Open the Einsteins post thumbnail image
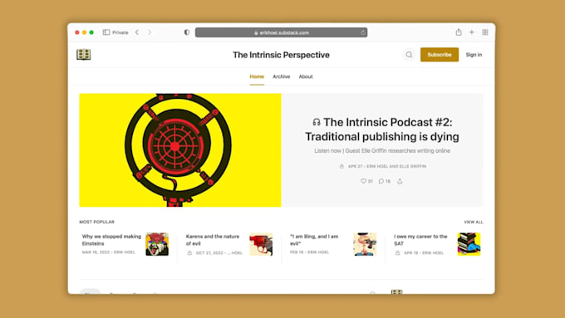The height and width of the screenshot is (318, 565). pyautogui.click(x=157, y=244)
